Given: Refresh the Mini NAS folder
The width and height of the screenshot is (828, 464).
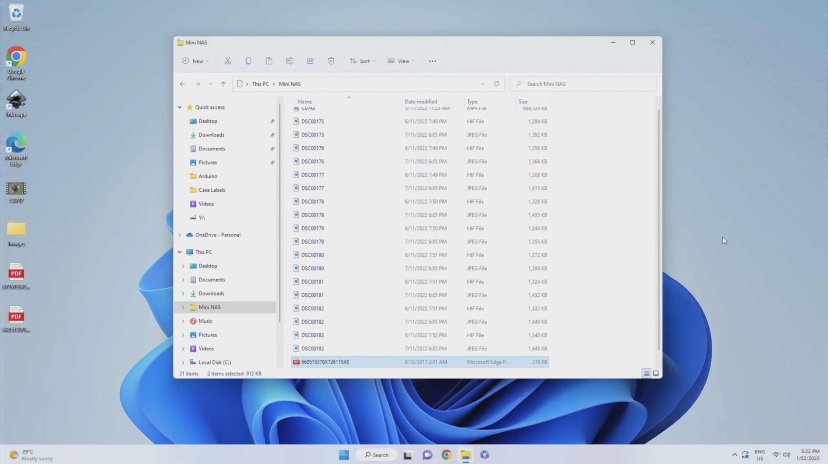Looking at the screenshot, I should pyautogui.click(x=496, y=84).
